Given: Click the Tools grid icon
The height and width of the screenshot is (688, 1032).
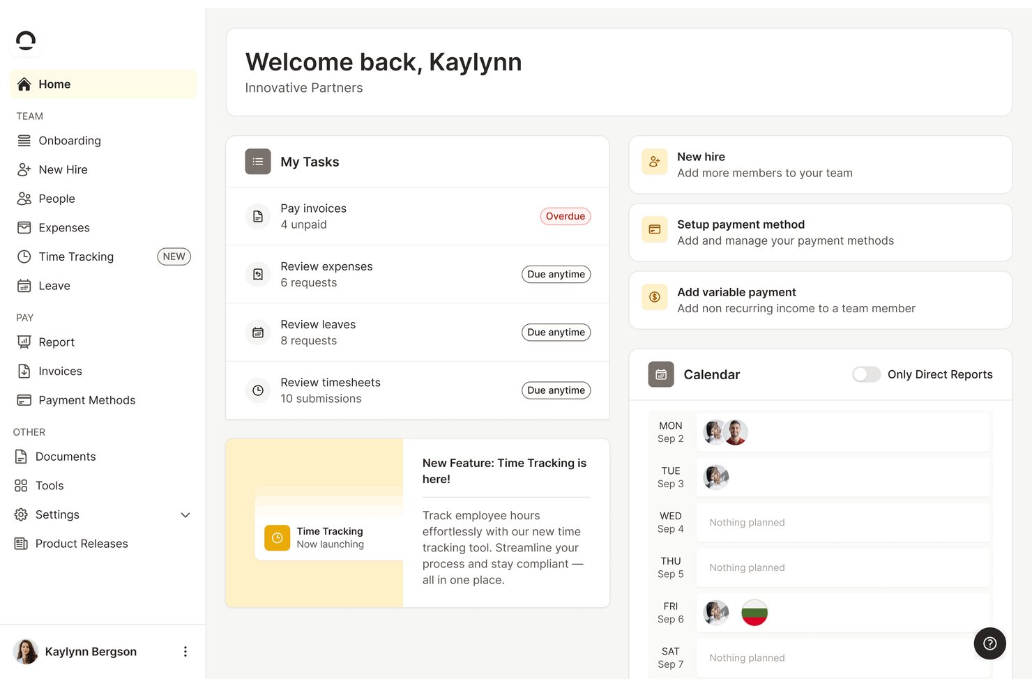Looking at the screenshot, I should click(21, 486).
